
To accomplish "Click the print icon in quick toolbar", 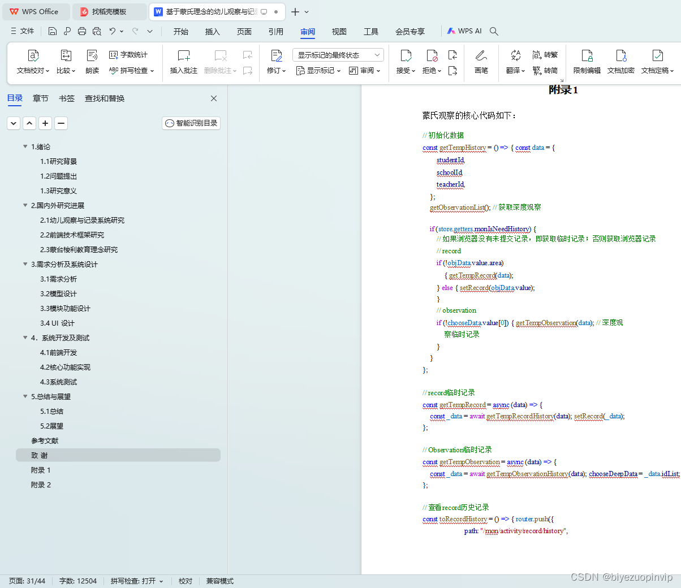I will pyautogui.click(x=82, y=31).
